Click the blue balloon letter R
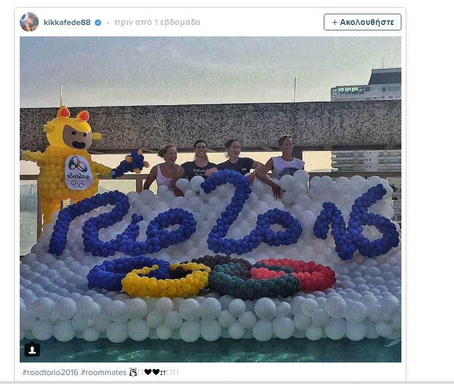 coord(87,221)
